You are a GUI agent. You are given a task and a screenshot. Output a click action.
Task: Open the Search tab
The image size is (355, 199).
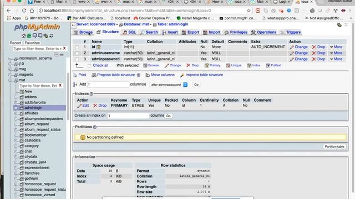pos(149,32)
